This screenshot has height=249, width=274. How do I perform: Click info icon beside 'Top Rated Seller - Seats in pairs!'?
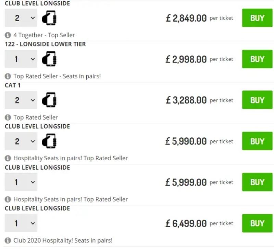(x=8, y=76)
